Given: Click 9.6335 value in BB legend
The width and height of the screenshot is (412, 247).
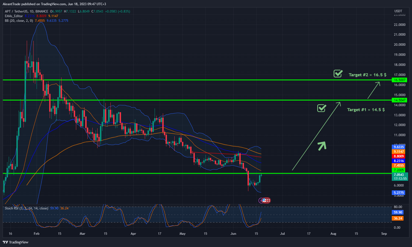Looking at the screenshot, I should 52,21.
